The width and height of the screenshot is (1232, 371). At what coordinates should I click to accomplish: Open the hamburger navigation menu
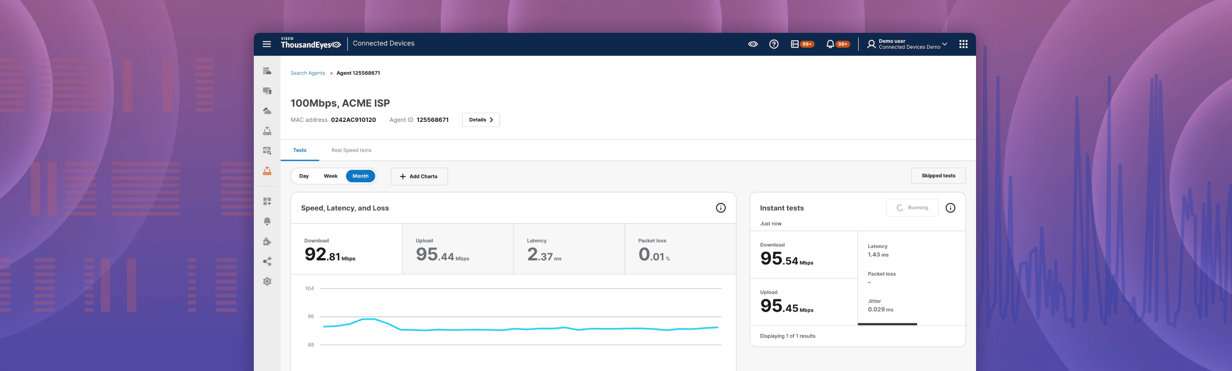click(267, 44)
